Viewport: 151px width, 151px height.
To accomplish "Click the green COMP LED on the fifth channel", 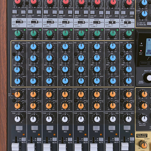I will (87, 30).
